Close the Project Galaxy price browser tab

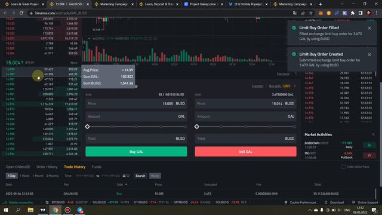(222, 4)
